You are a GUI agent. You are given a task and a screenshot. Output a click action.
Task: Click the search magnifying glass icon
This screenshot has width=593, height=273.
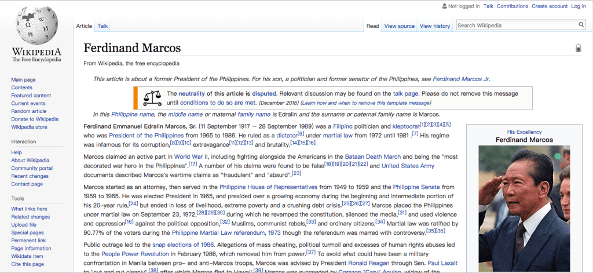point(581,26)
